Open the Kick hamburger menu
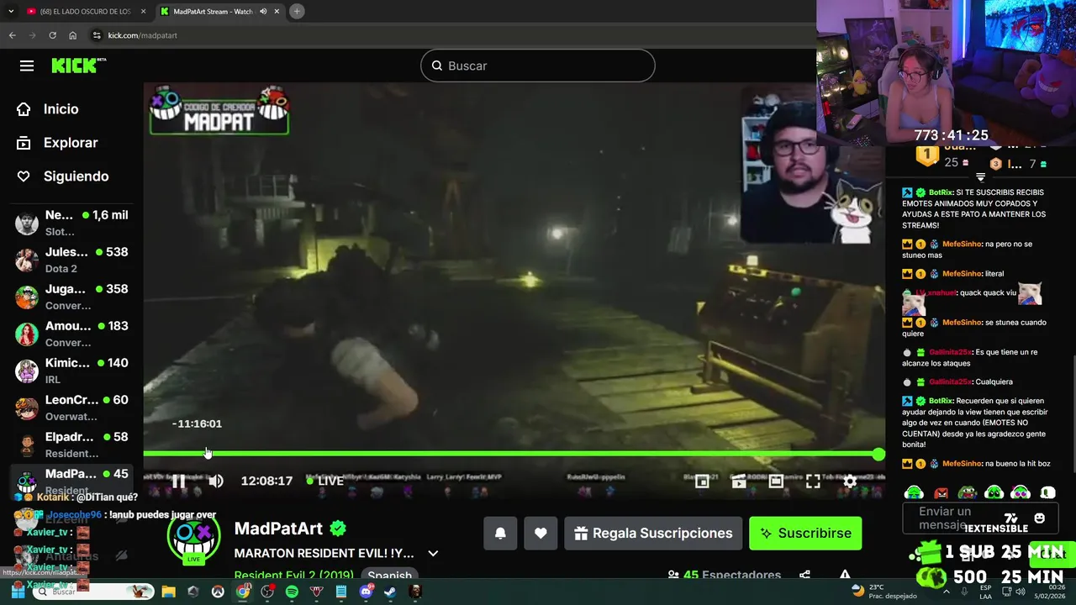Screen dimensions: 1076x605 27,66
